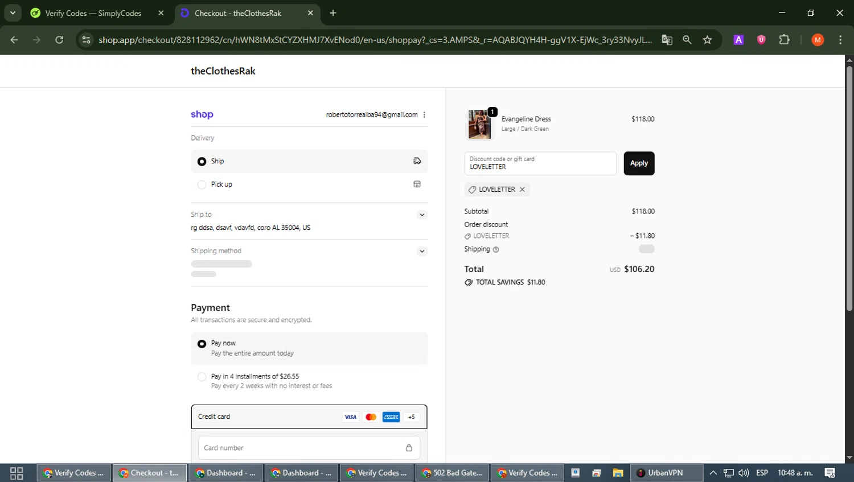
Task: Select the Ship delivery option
Action: 309,161
